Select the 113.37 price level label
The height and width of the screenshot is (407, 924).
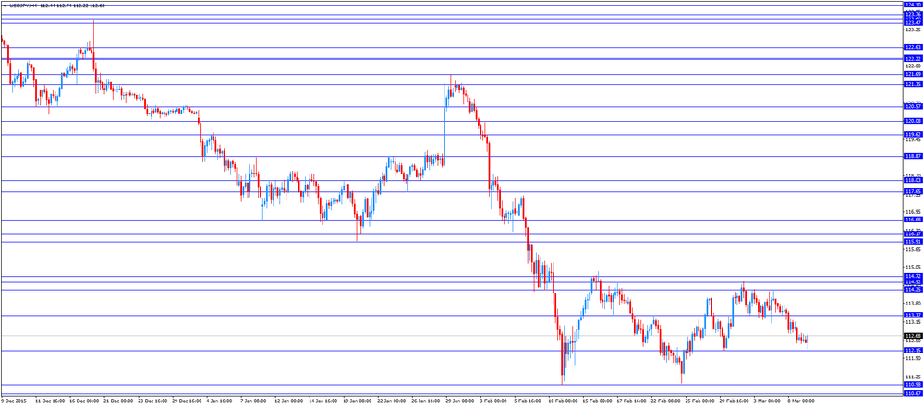click(x=913, y=315)
